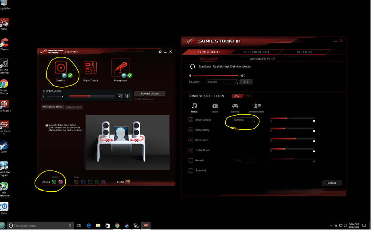Reset effects with Default button
Screen dimensions: 374x234
pyautogui.click(x=332, y=183)
